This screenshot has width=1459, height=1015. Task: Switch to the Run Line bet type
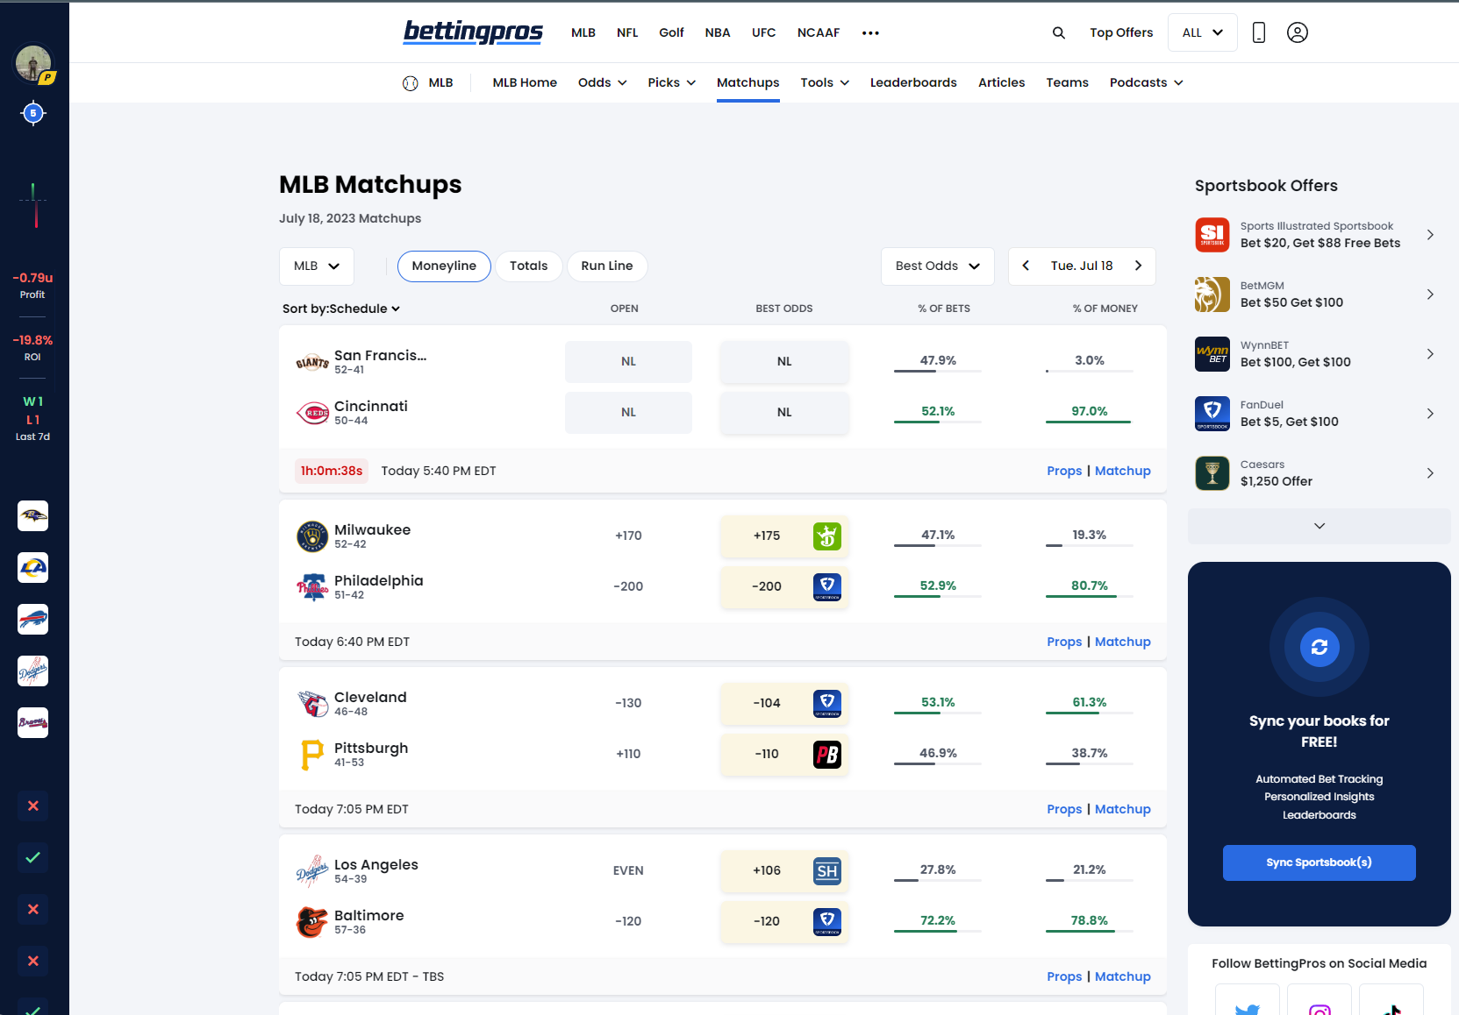(x=607, y=266)
